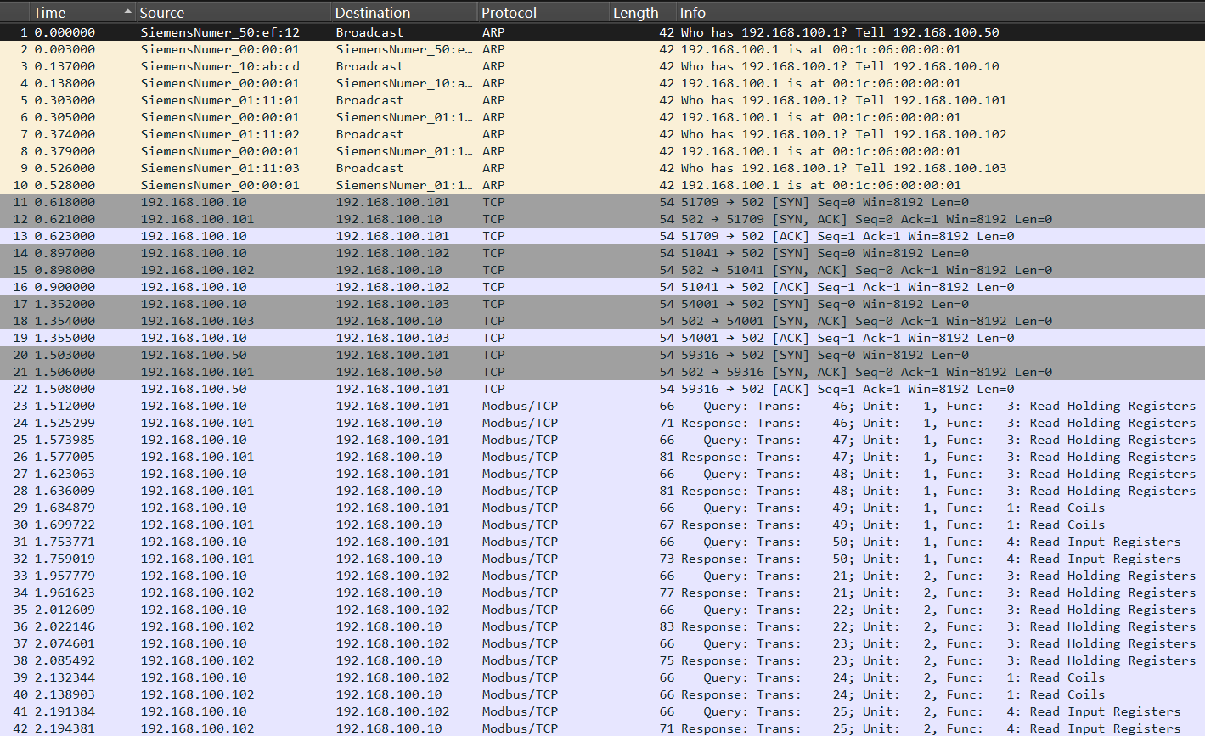The image size is (1205, 736).
Task: Select packet 20 SYN from 192.168.100.50
Action: (x=594, y=355)
